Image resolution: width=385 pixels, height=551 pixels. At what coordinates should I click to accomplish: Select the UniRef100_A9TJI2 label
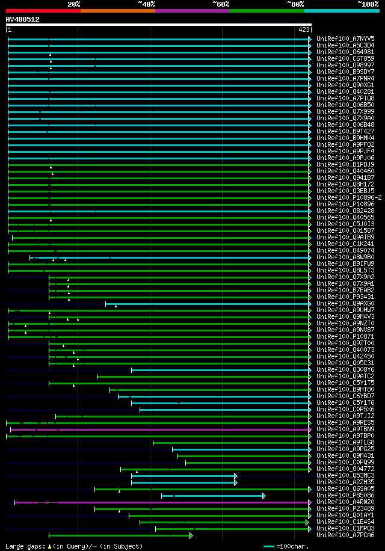click(x=345, y=416)
